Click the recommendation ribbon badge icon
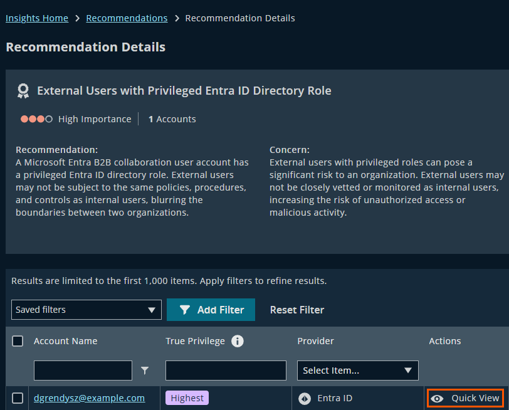The image size is (509, 410). pyautogui.click(x=23, y=91)
